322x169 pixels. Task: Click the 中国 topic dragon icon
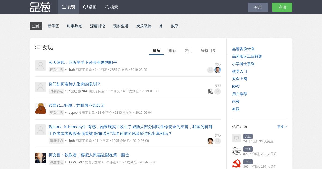[x=236, y=151]
